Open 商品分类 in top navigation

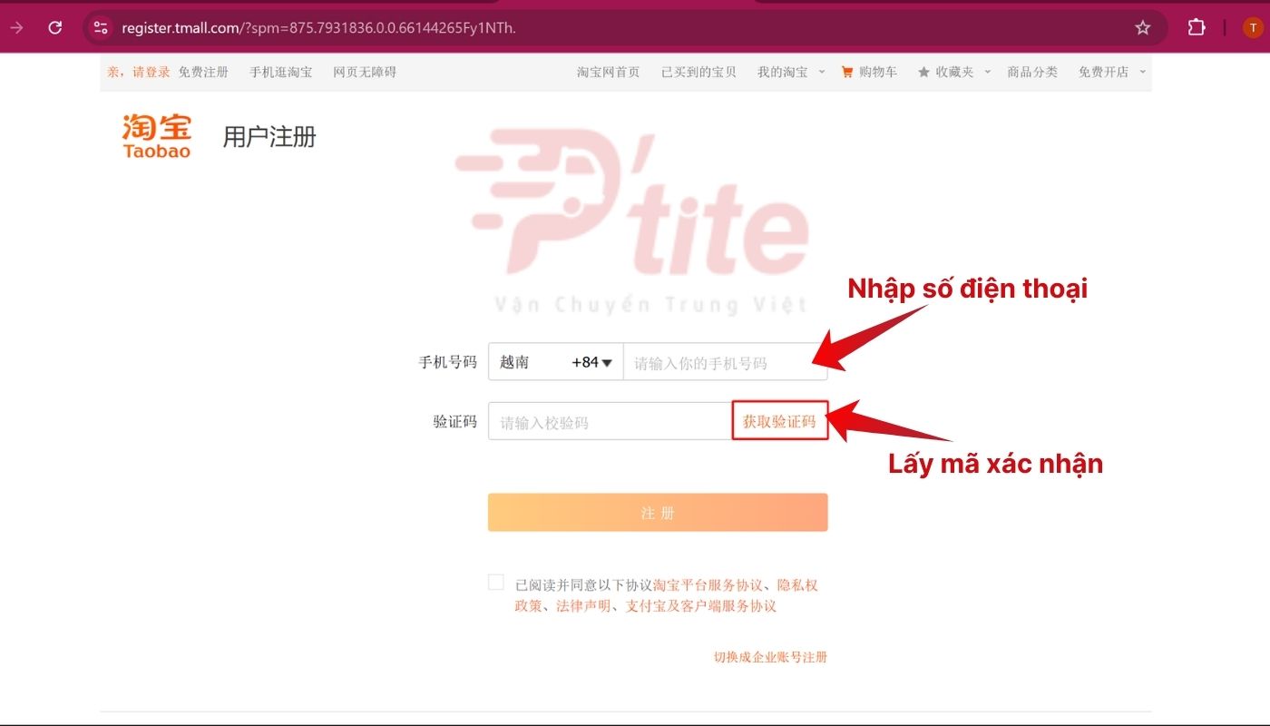(1032, 72)
